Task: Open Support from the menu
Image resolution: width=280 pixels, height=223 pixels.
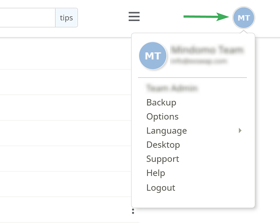Action: click(162, 159)
